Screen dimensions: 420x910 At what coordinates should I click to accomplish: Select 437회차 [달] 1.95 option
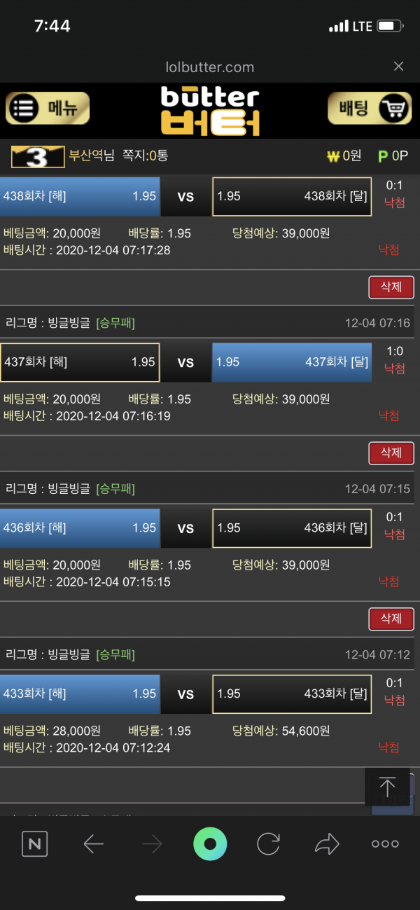click(x=292, y=362)
